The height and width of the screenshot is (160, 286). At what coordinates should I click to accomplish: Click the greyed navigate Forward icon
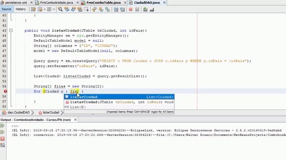[x=49, y=9]
